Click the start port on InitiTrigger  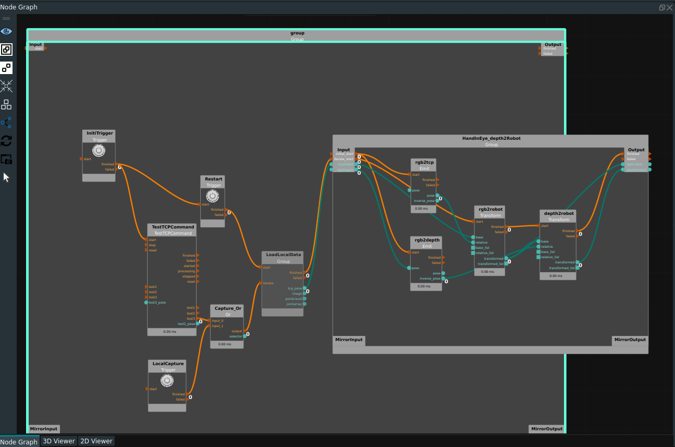pyautogui.click(x=82, y=159)
